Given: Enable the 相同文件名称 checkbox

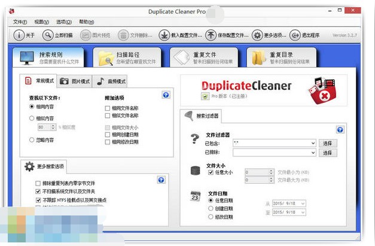Looking at the screenshot, I should tap(108, 108).
